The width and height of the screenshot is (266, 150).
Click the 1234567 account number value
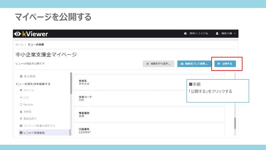click(x=85, y=132)
